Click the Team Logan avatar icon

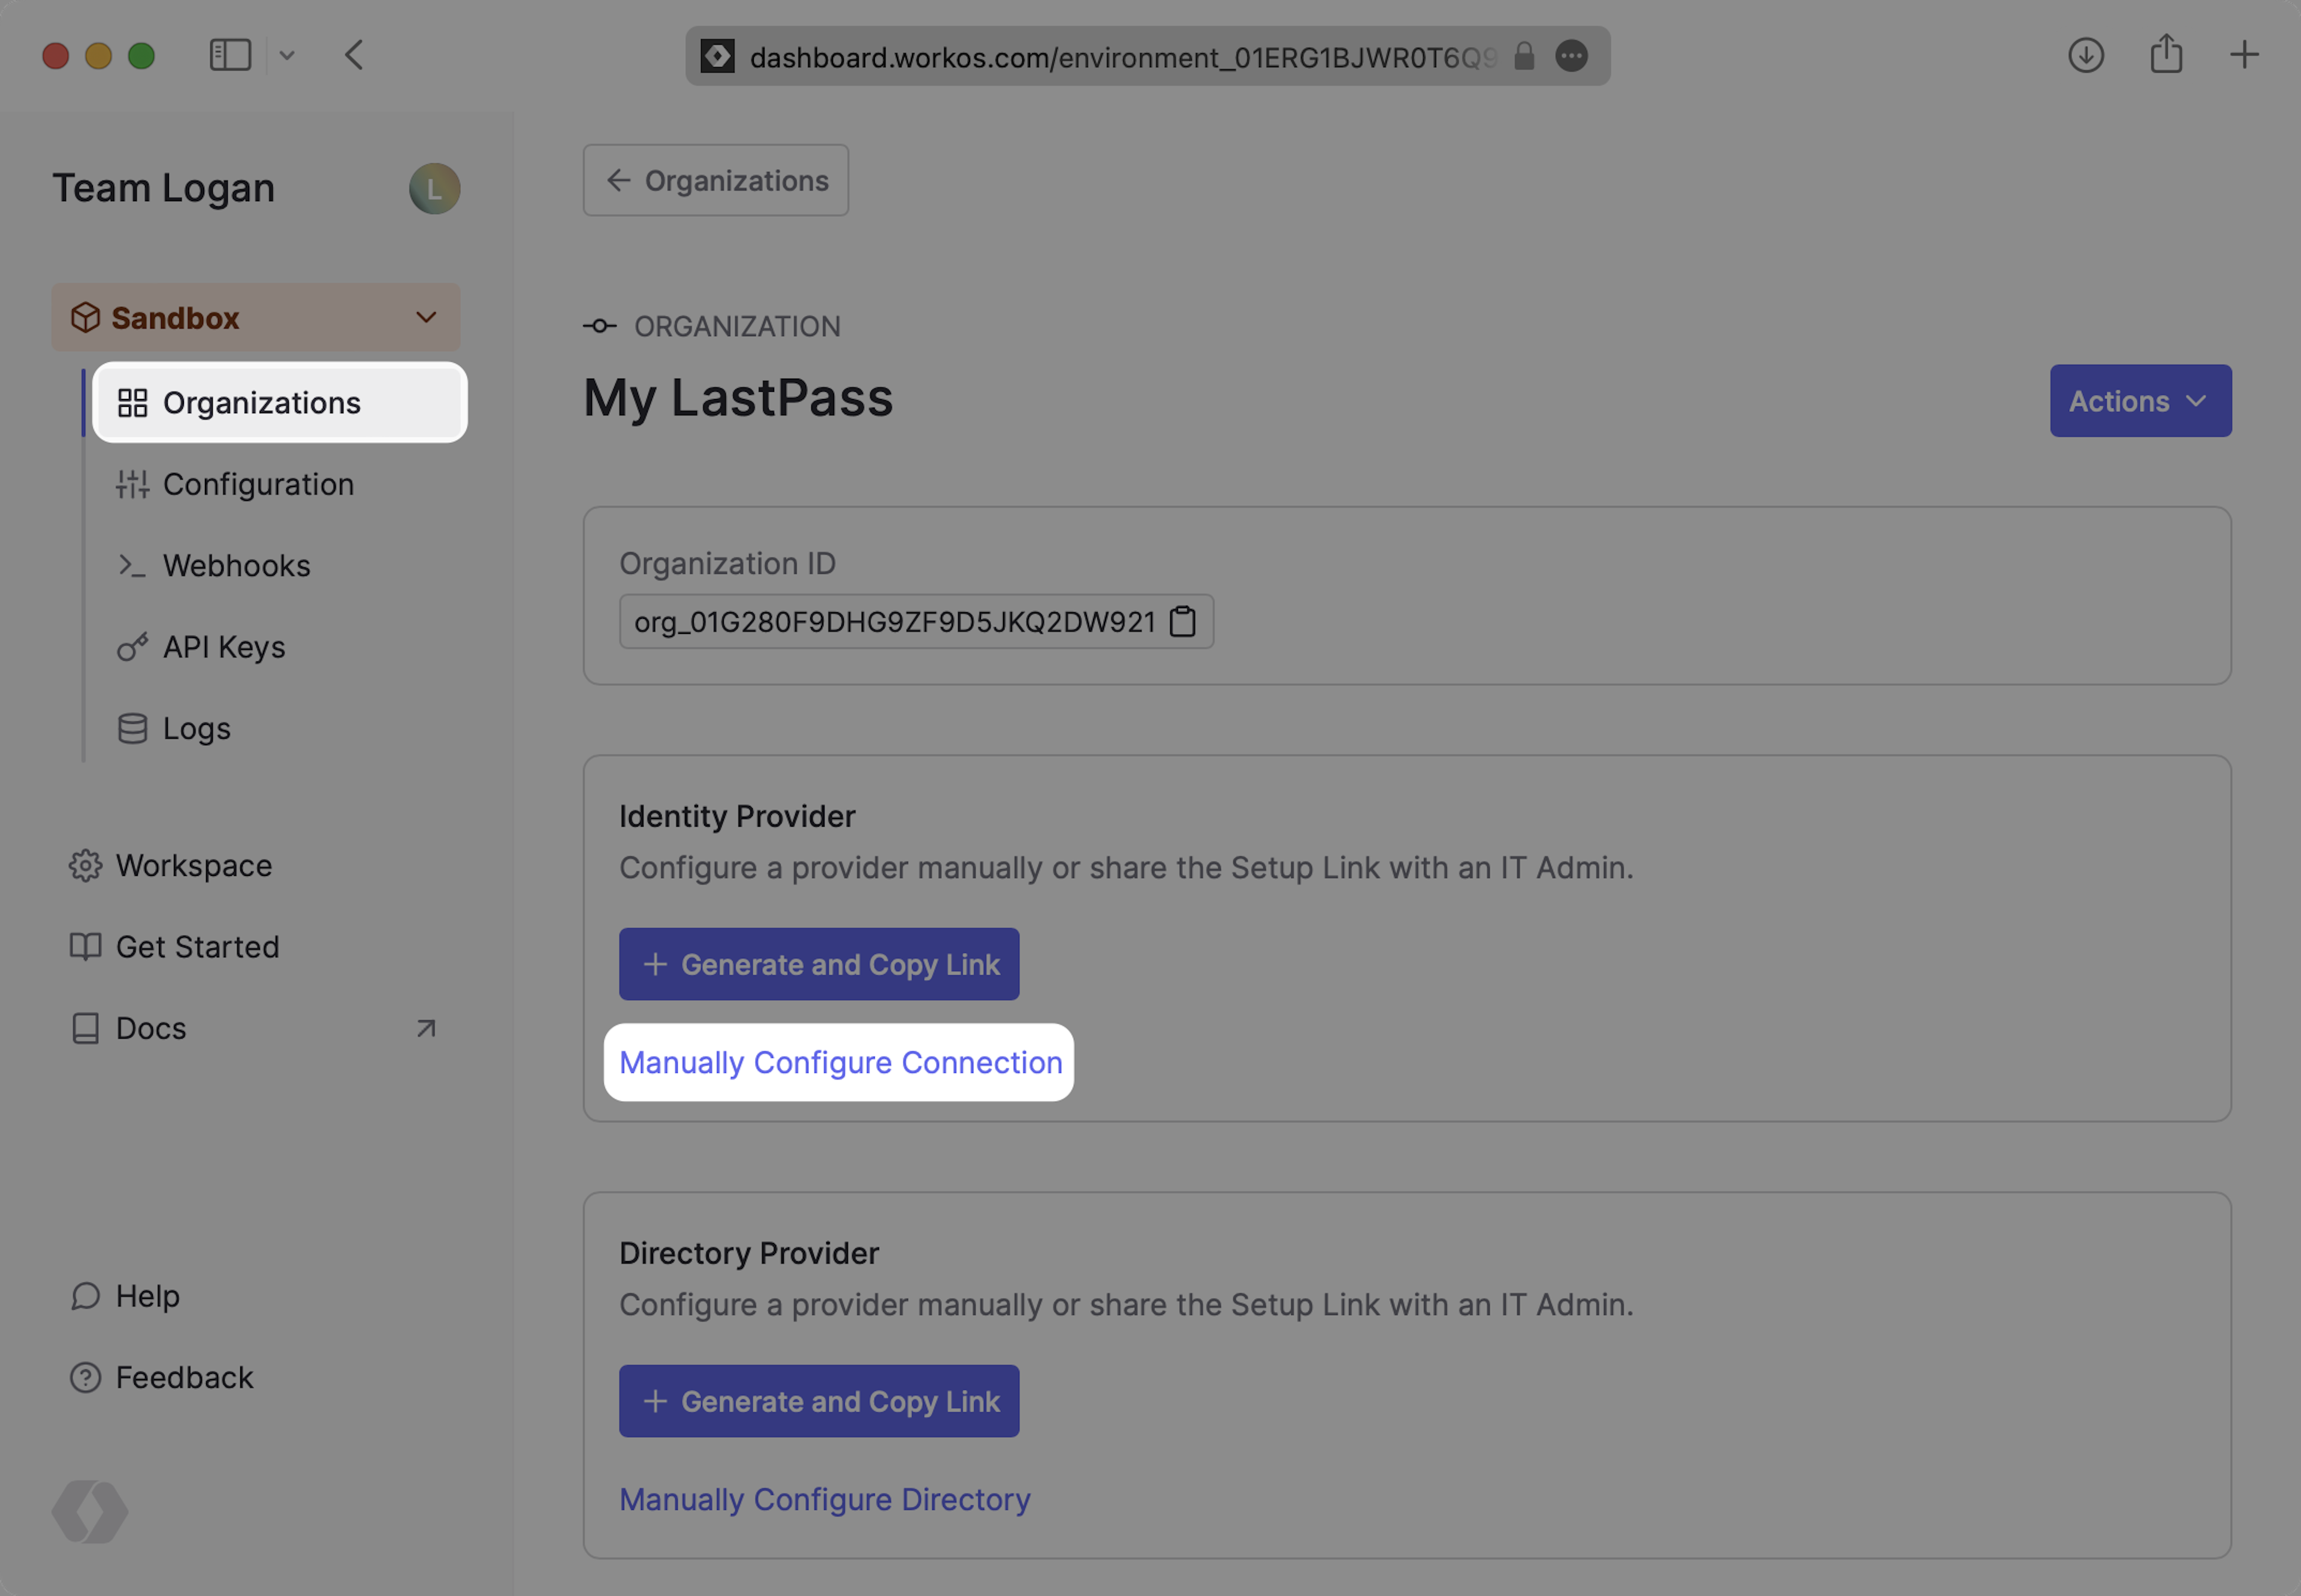[434, 189]
